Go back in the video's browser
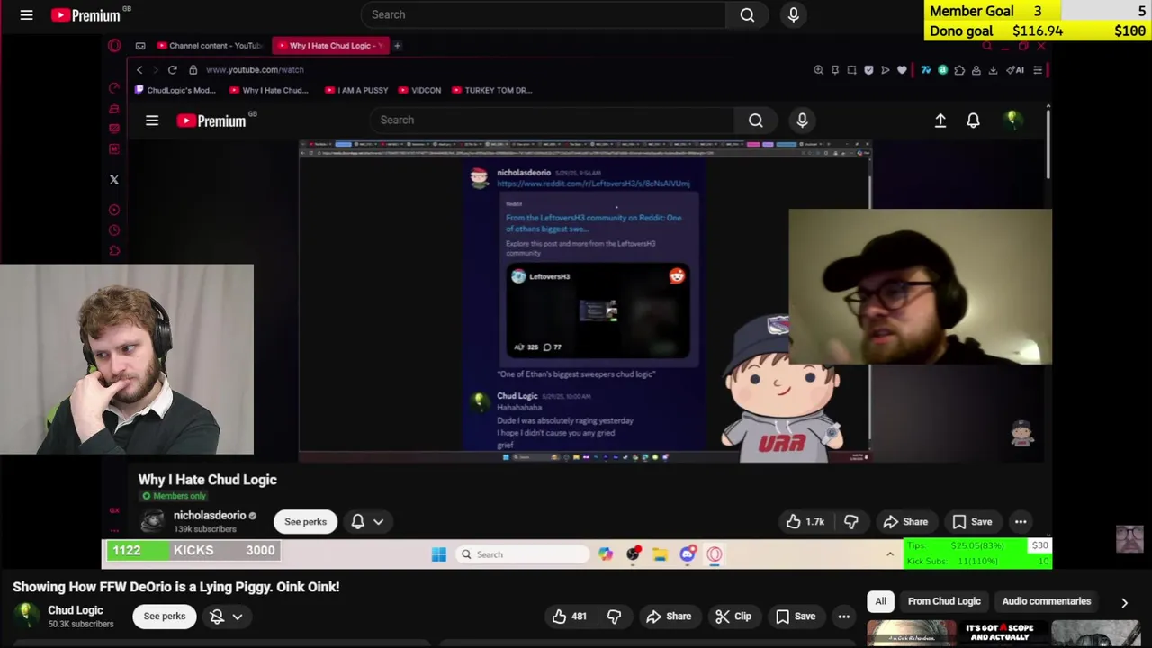Screen dimensions: 1152x648 click(x=139, y=70)
